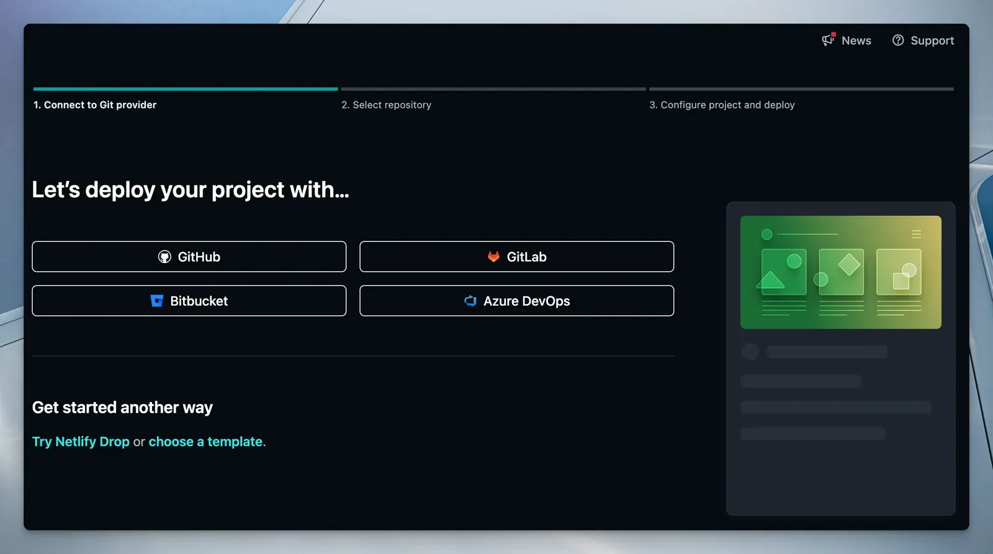The height and width of the screenshot is (554, 993).
Task: Click the first image card in preview illustration
Action: click(783, 272)
